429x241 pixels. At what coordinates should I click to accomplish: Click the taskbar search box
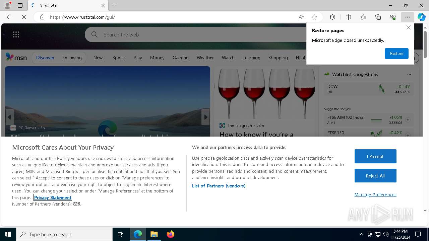[64, 234]
